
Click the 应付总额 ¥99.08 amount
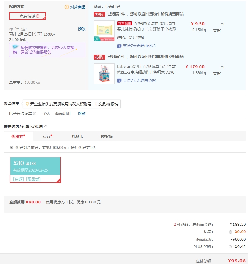click(237, 261)
